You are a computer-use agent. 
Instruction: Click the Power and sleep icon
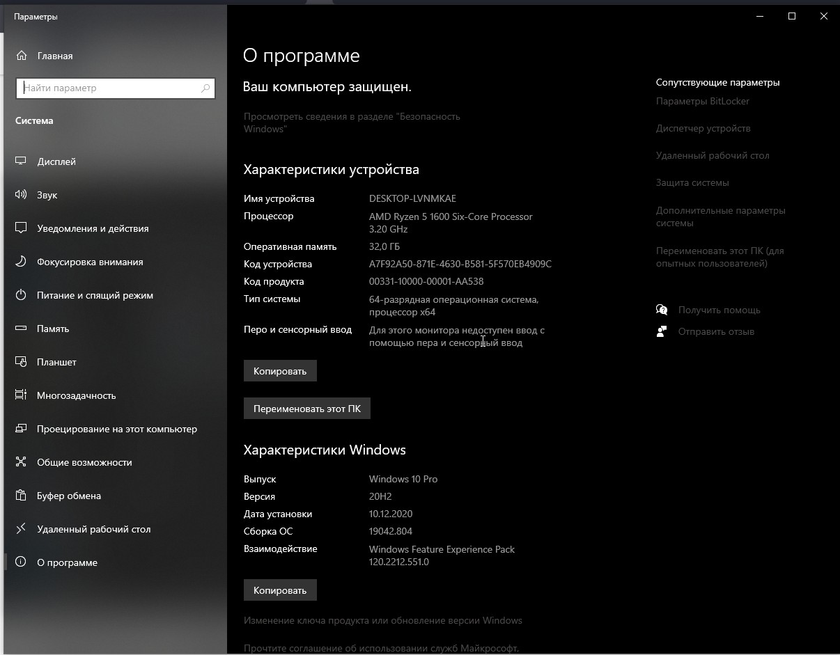21,295
